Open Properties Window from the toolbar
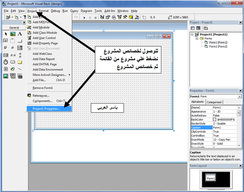244x192 pixels. point(108,17)
